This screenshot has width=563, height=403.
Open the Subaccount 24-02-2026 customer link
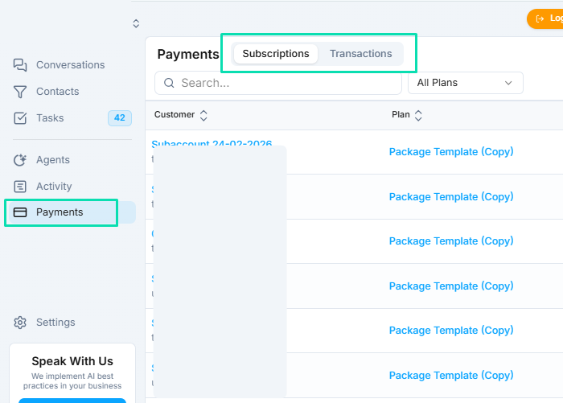pos(212,144)
